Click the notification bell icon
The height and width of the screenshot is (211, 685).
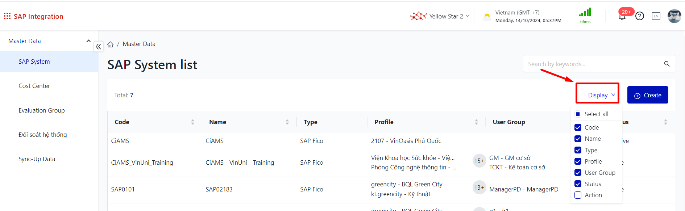(622, 17)
